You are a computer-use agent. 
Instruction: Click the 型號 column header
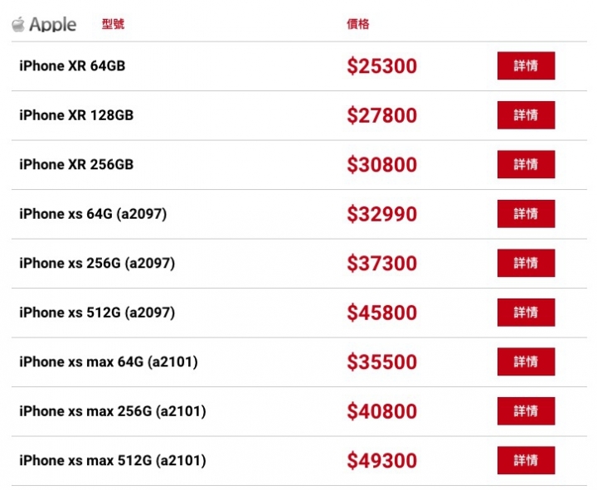tap(113, 24)
